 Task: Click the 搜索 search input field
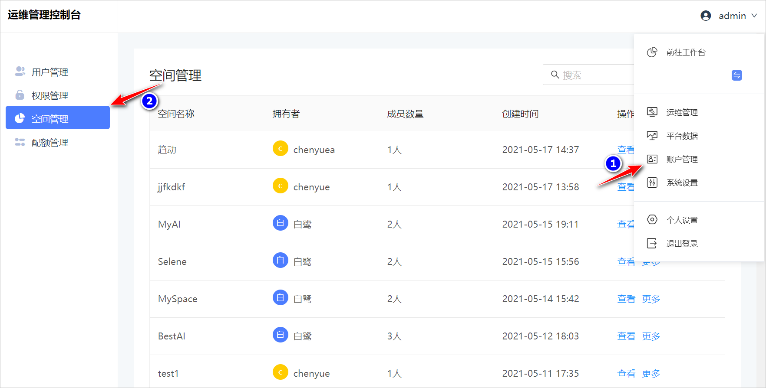click(588, 75)
